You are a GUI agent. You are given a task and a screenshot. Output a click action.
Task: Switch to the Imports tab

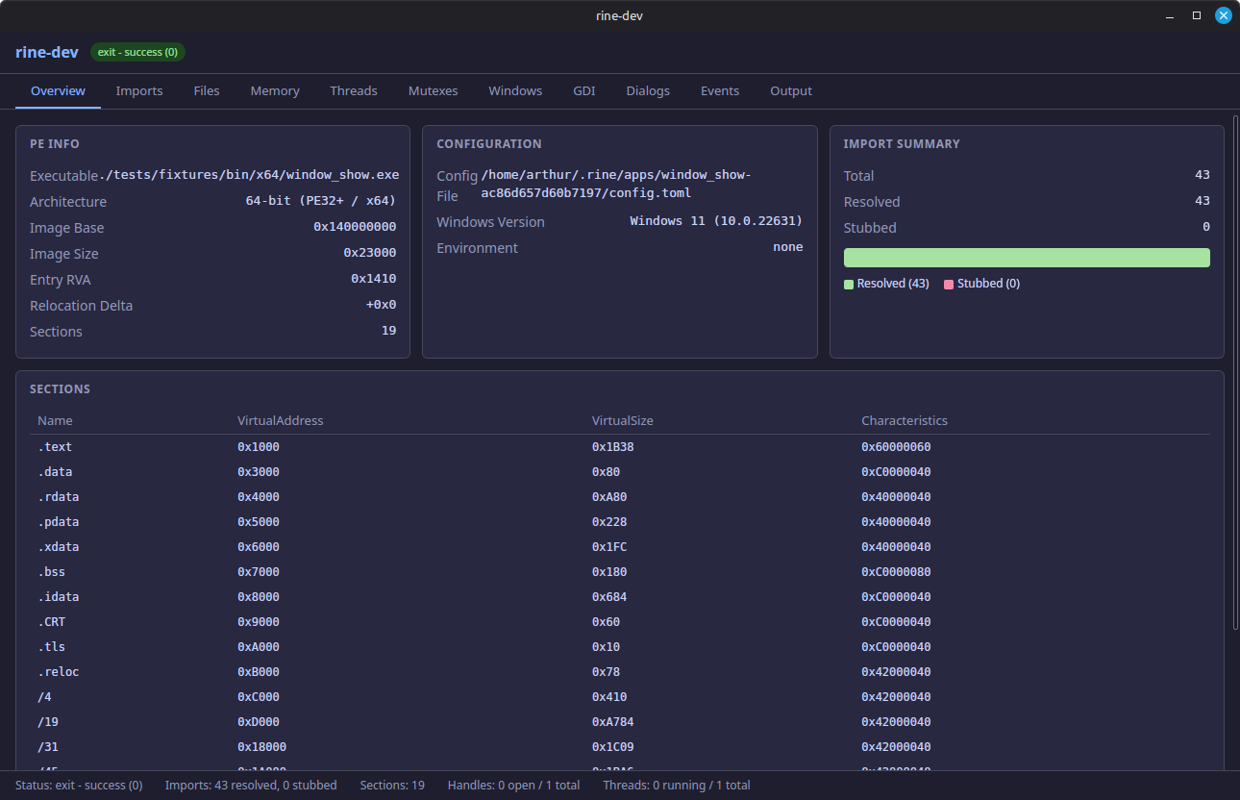click(x=139, y=90)
